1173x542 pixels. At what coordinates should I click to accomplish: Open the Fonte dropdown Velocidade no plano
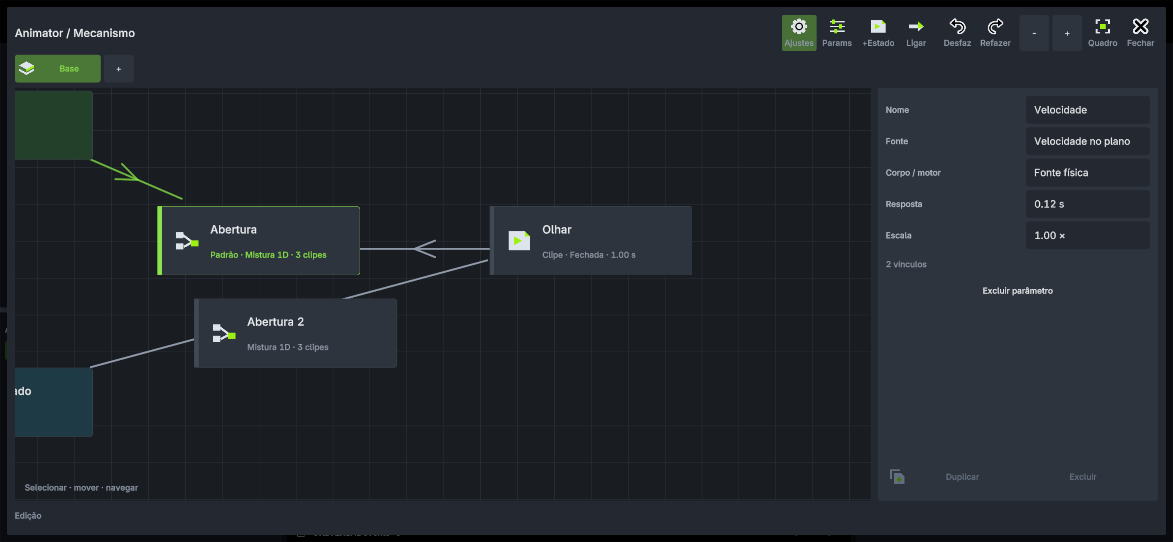point(1088,141)
